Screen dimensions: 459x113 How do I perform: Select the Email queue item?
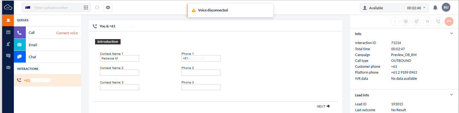pos(47,45)
